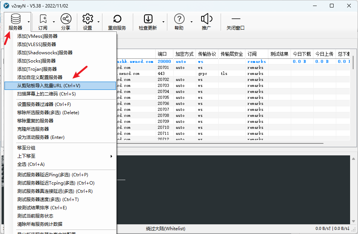Sort by the 传输协议 column header

207,54
